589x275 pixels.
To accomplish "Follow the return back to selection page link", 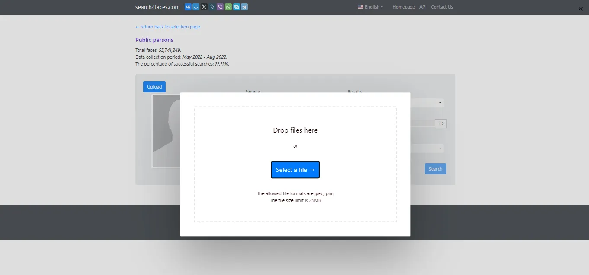I will (x=168, y=27).
